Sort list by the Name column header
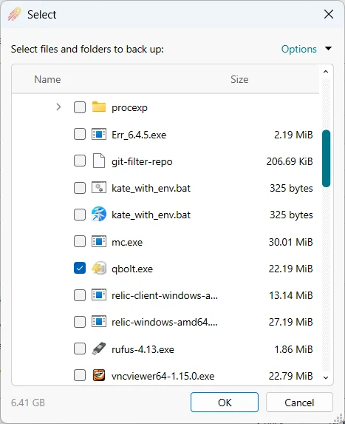 47,79
